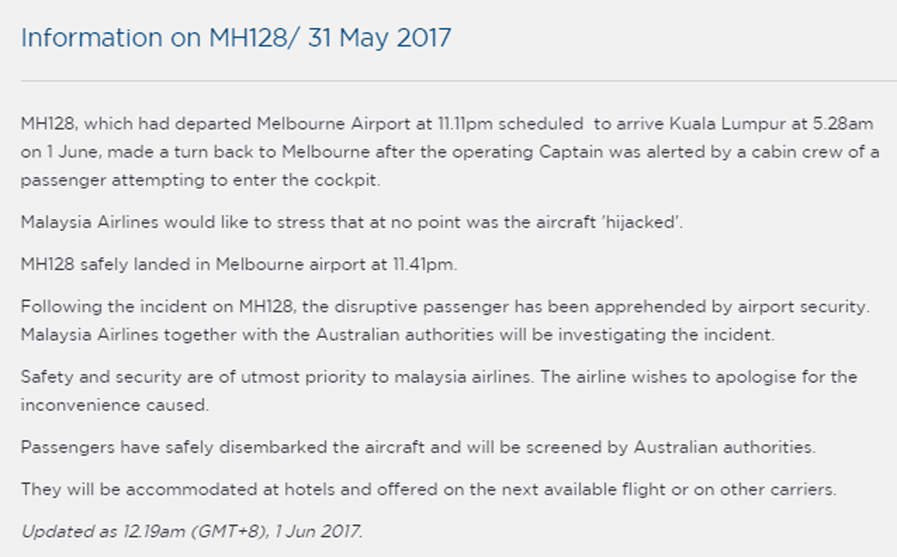Click the italic "Updated as 12.19am" line

pos(191,532)
